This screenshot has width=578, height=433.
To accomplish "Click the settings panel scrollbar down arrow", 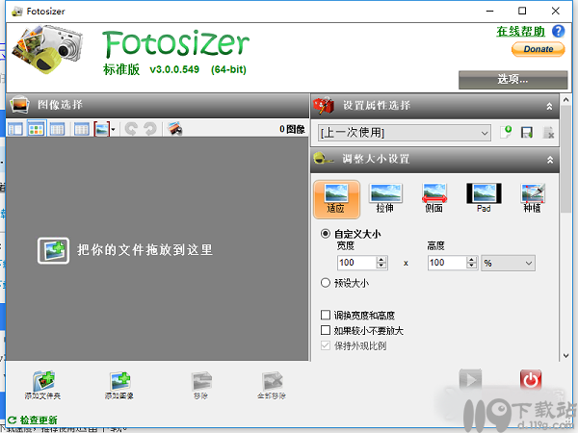I will click(565, 356).
